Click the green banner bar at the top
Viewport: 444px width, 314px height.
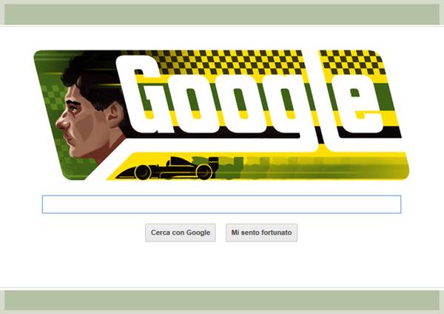click(x=222, y=14)
